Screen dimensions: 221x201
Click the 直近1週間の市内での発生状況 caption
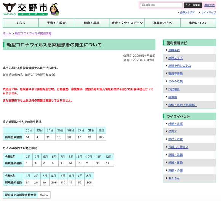[x=22, y=122]
